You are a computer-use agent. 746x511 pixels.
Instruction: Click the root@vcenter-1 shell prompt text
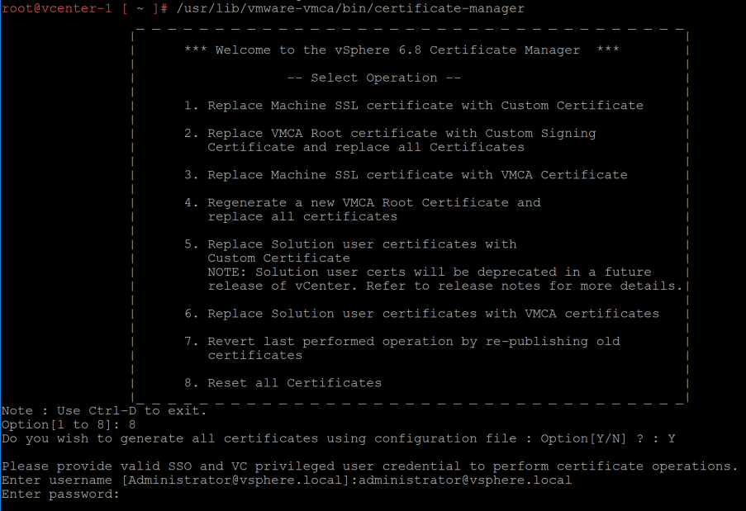[84, 8]
